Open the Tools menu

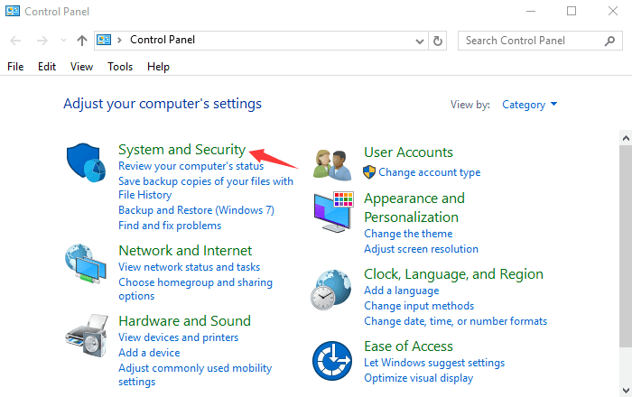tap(120, 67)
